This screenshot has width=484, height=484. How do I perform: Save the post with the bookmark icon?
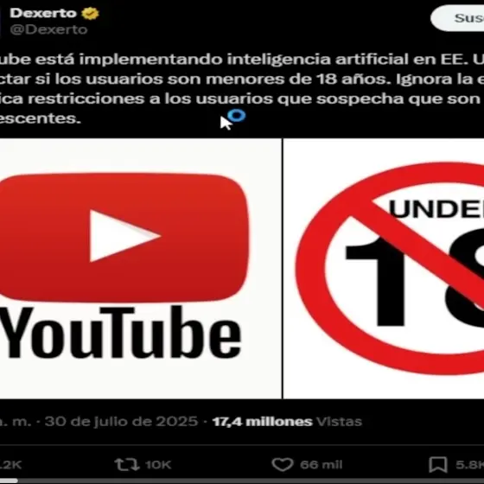pos(438,465)
